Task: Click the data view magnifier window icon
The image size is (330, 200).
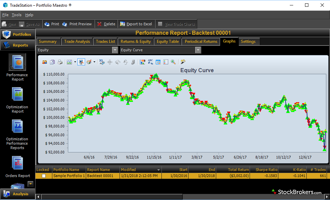Action: (158, 62)
